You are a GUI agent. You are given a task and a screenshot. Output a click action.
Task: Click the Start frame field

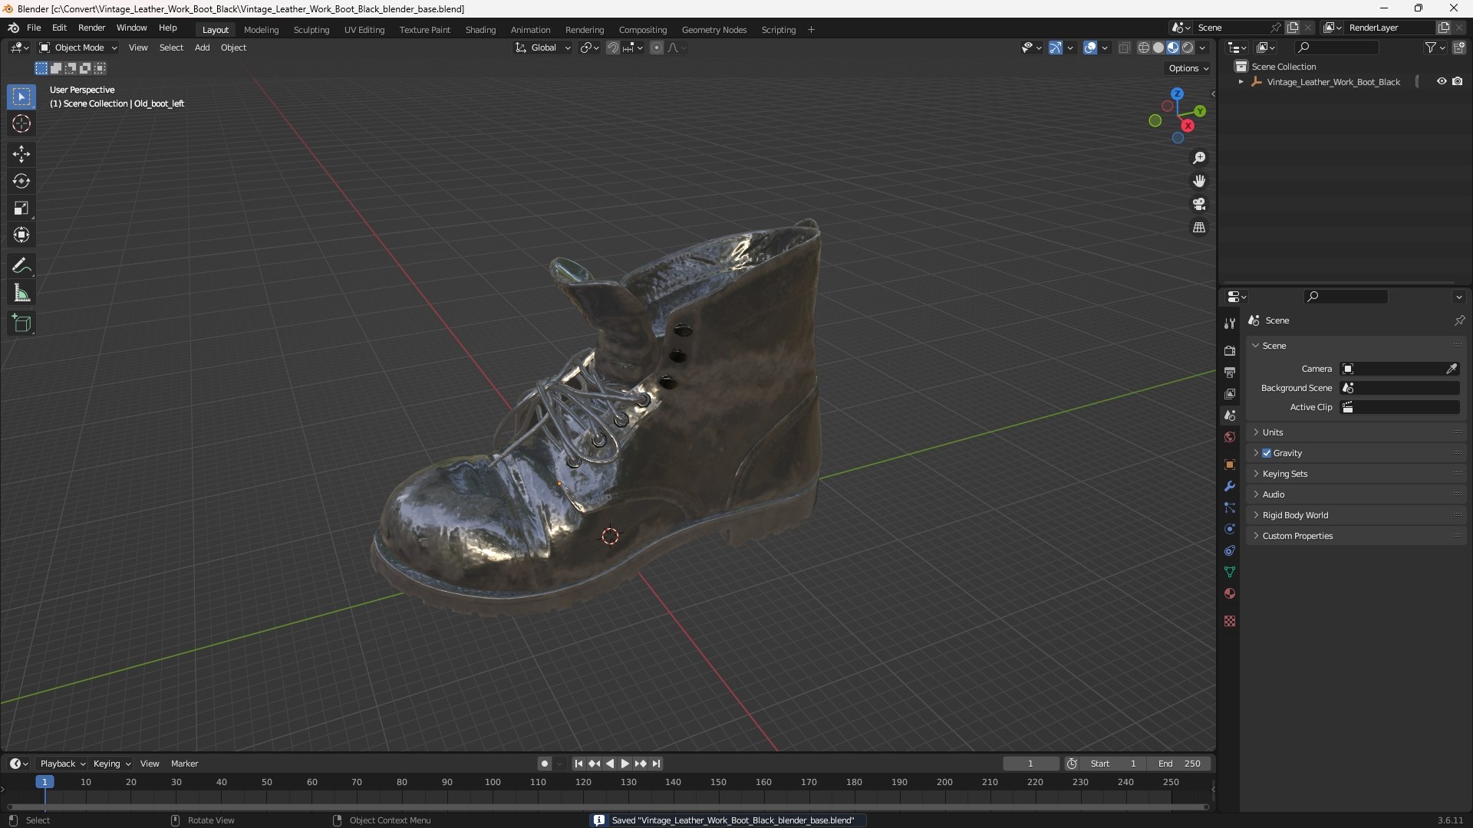point(1112,764)
